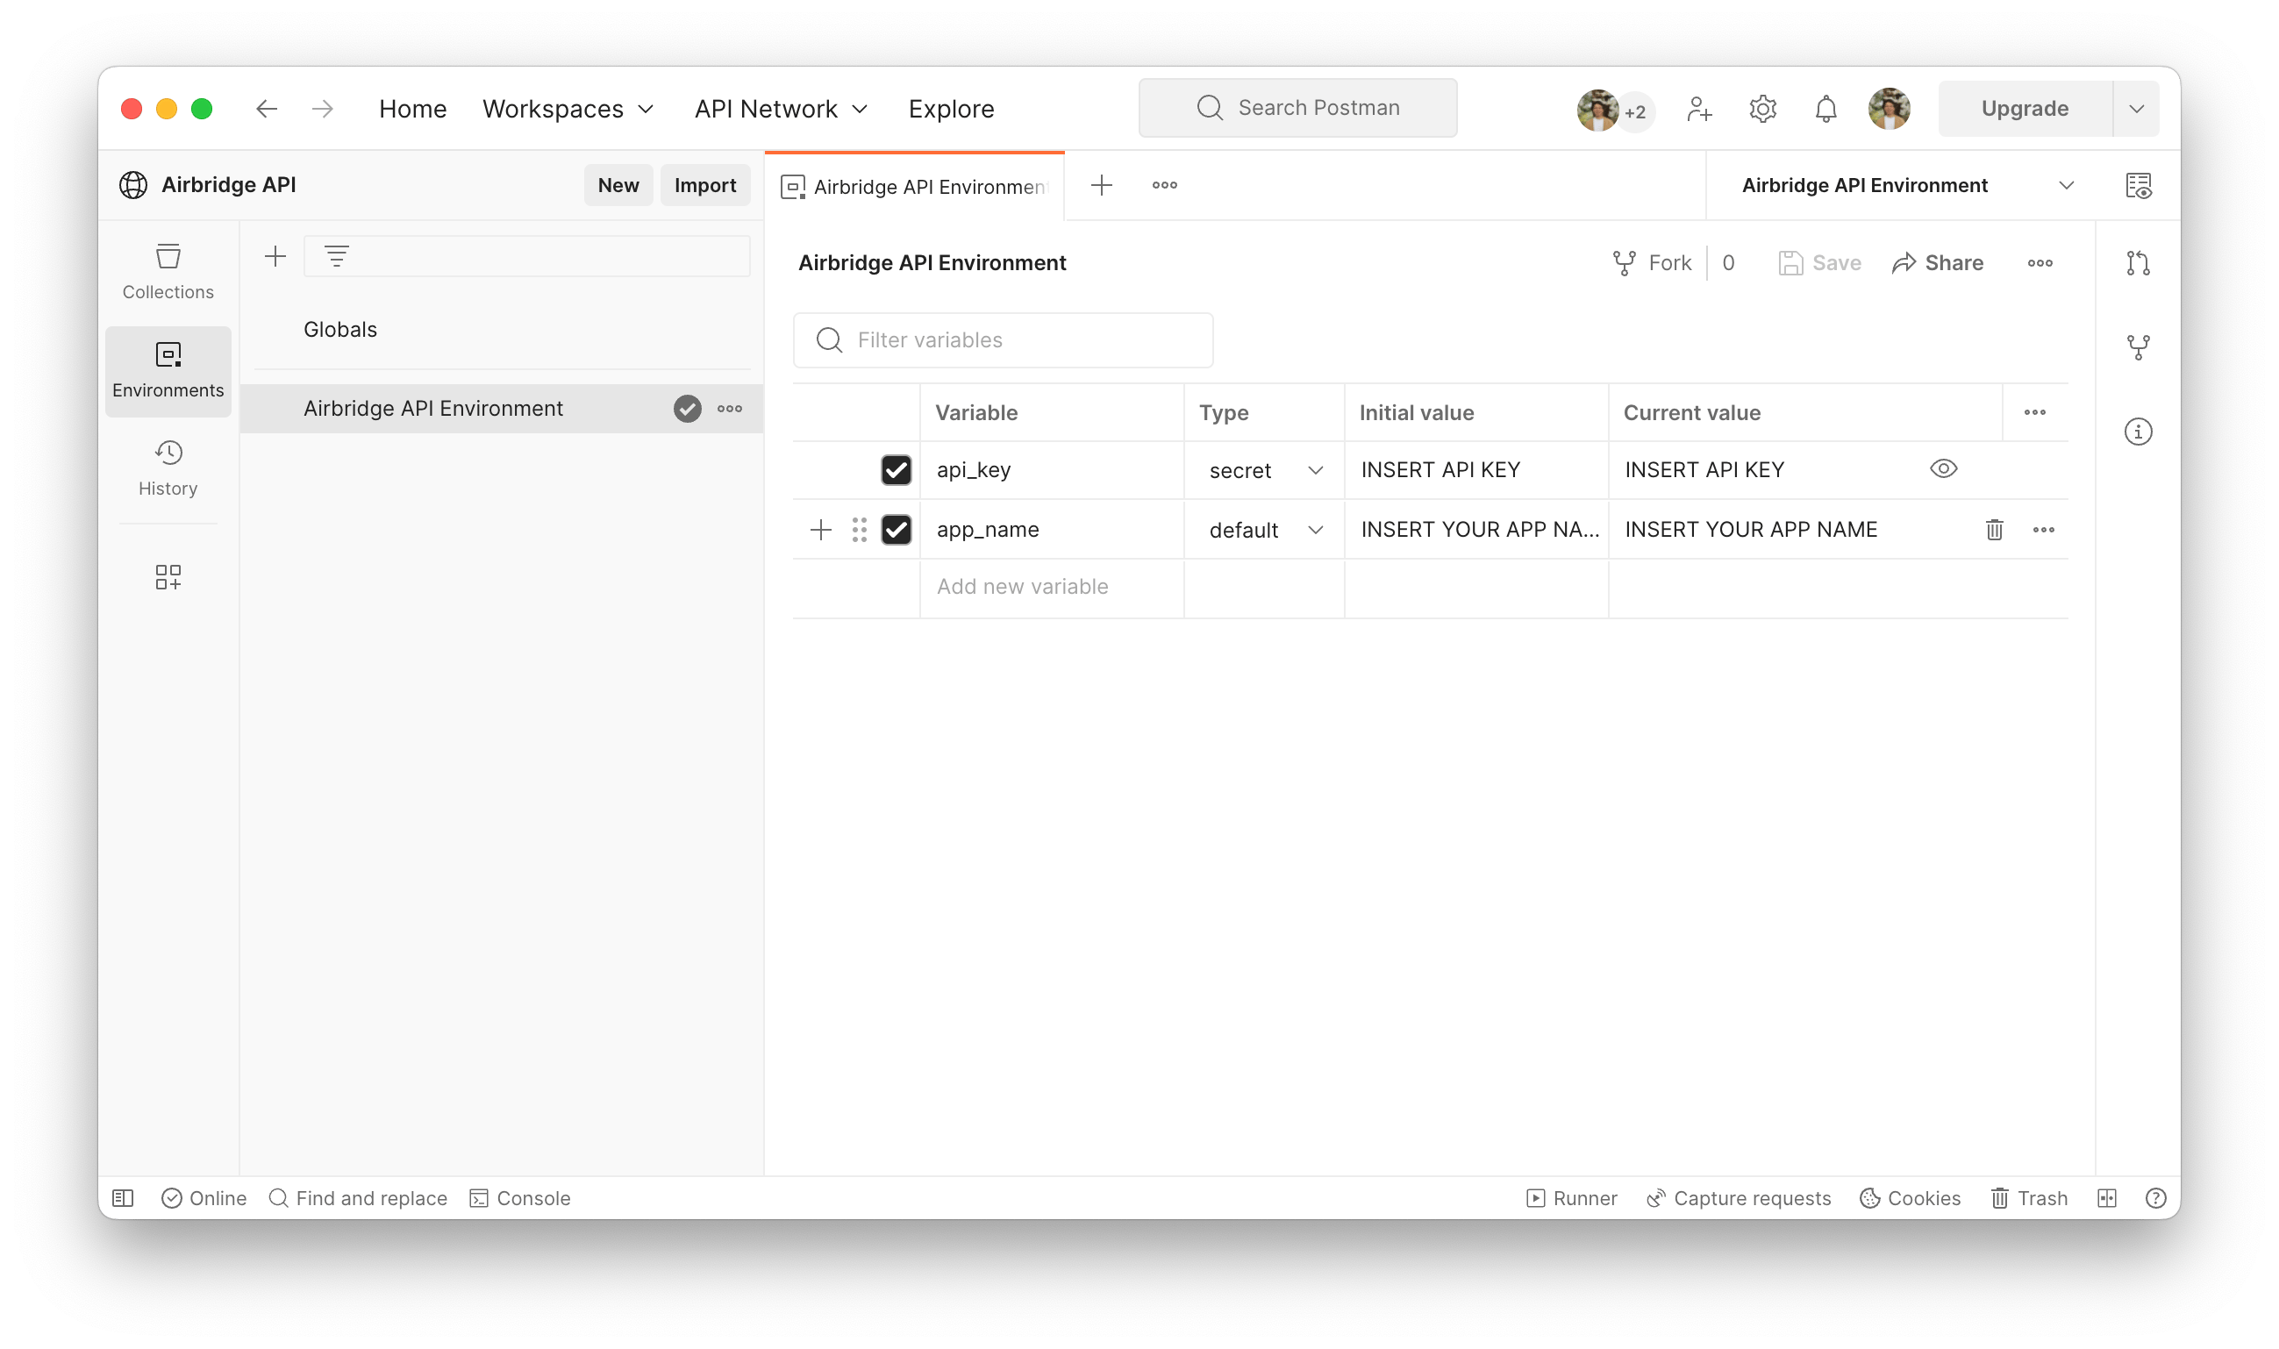Click the user profile avatar
Screen dimensions: 2279x1349
coord(1889,109)
